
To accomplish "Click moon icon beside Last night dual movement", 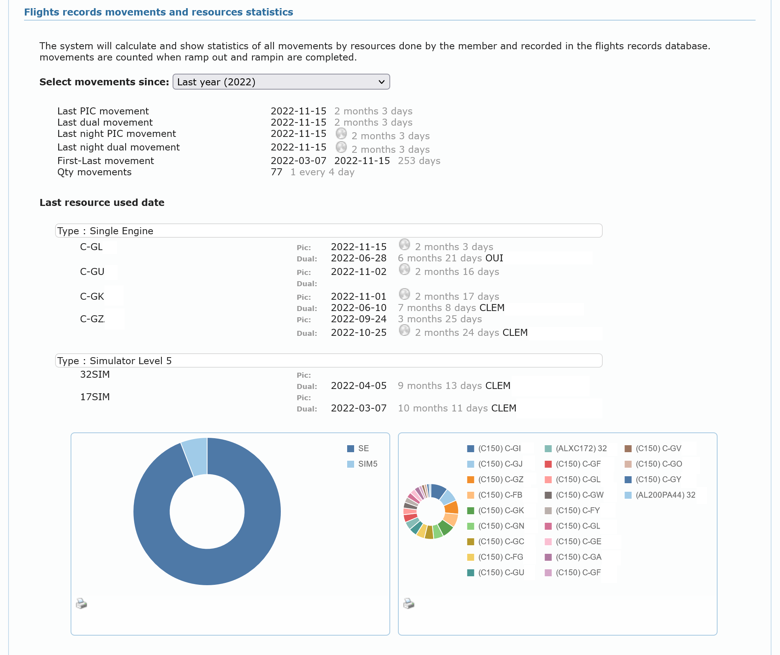I will tap(341, 147).
